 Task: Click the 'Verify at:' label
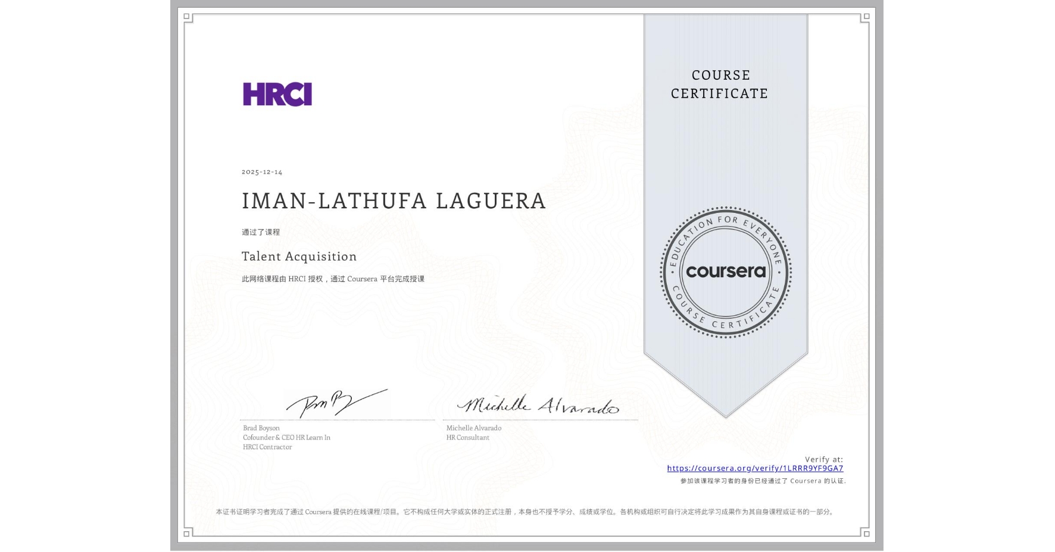click(x=824, y=459)
